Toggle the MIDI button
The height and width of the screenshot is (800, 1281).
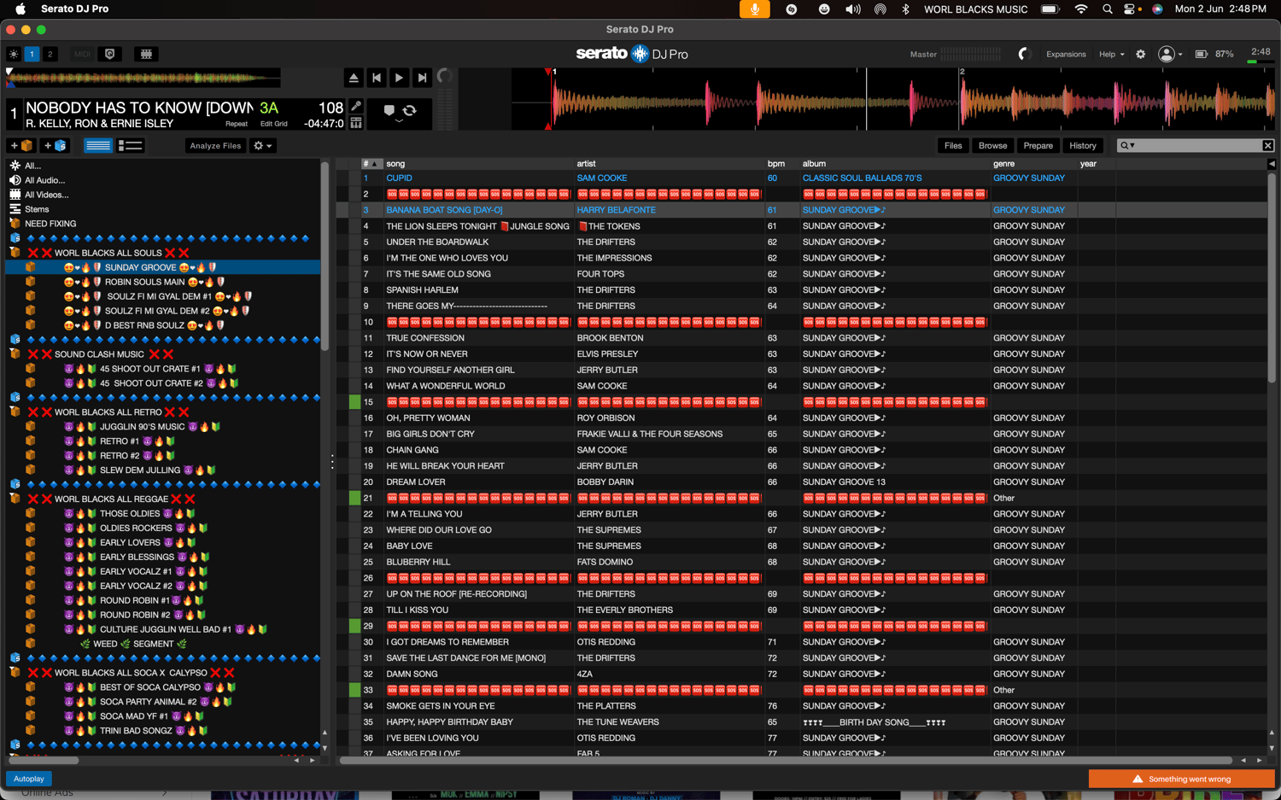pyautogui.click(x=82, y=54)
